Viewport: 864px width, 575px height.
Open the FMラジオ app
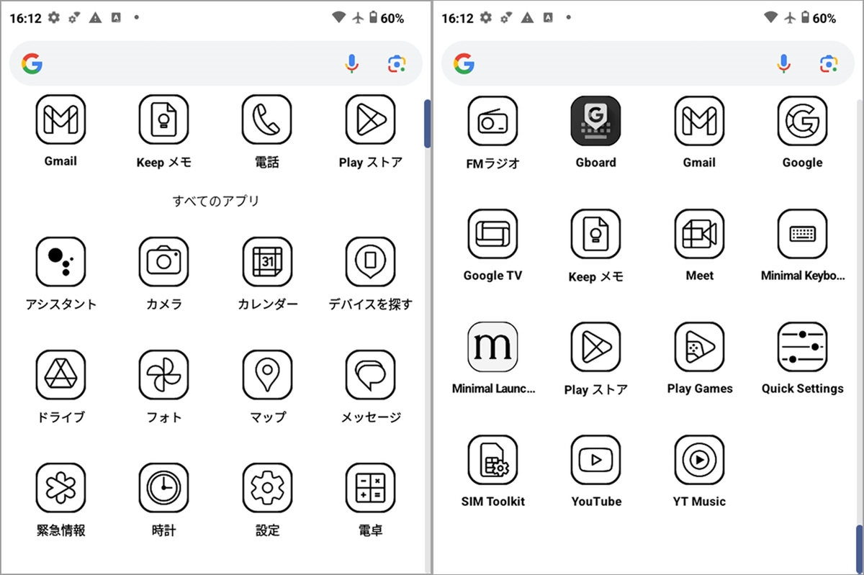(x=492, y=121)
